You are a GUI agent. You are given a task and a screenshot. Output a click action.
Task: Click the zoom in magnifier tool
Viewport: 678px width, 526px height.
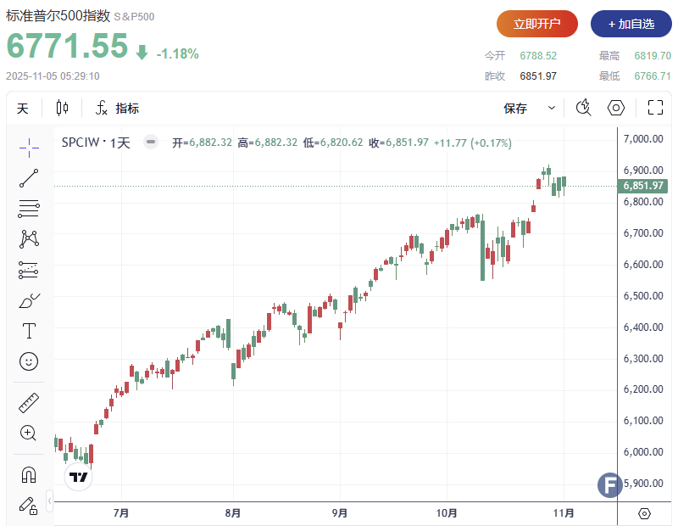(x=29, y=433)
